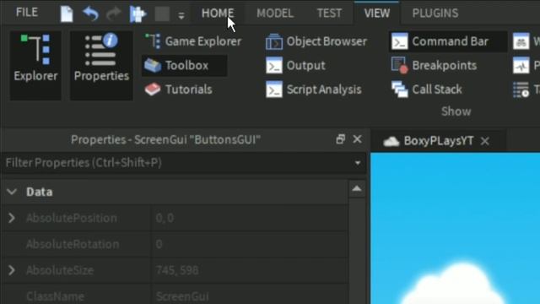Open the PLUGINS tab

[x=435, y=14]
